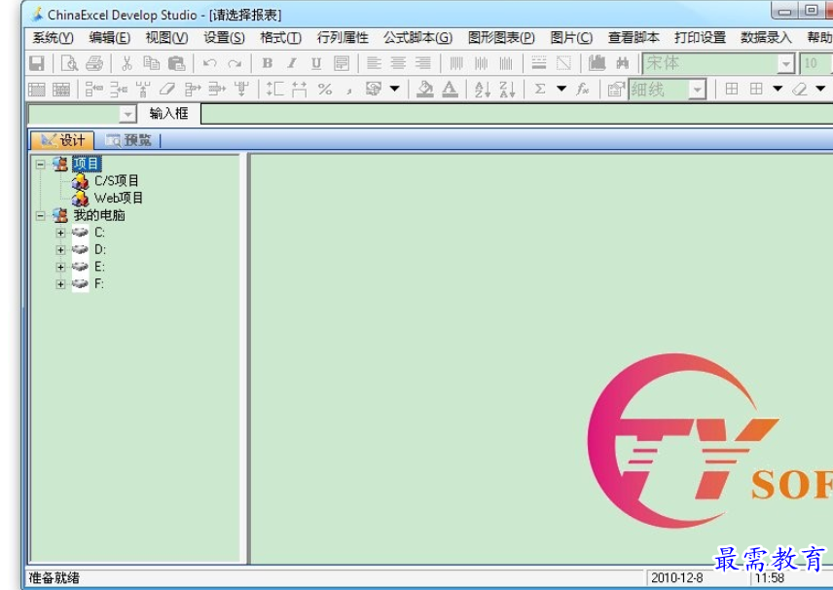The image size is (833, 590).
Task: Open print preview from the toolbar
Action: point(70,63)
